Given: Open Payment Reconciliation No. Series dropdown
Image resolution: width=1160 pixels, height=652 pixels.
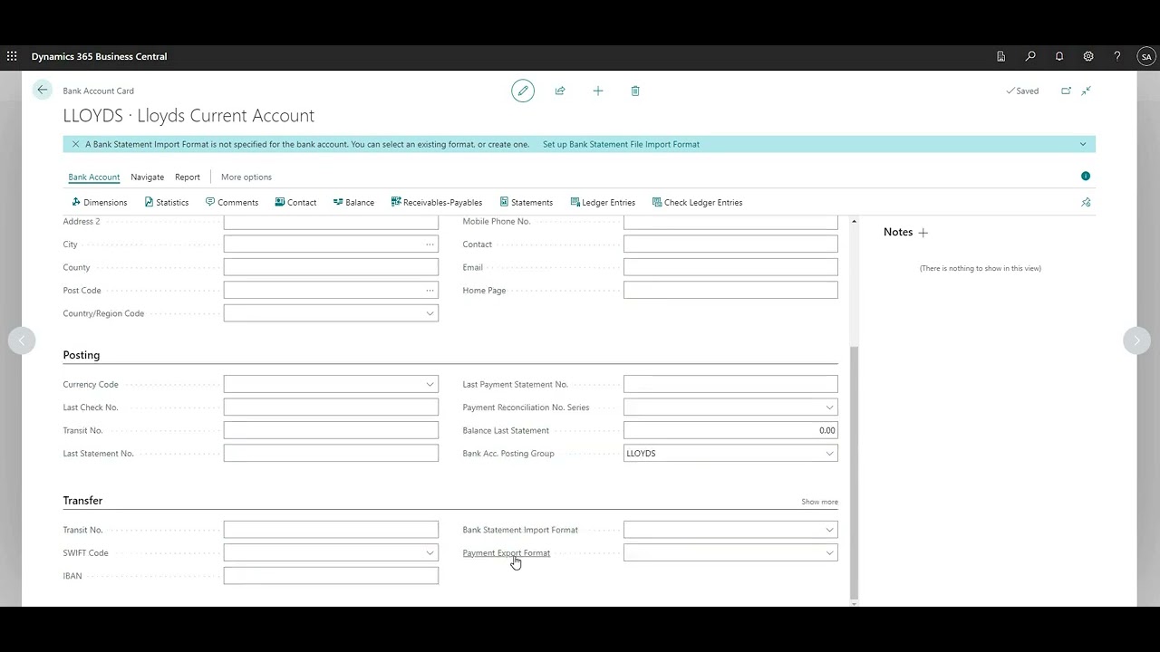Looking at the screenshot, I should [829, 407].
